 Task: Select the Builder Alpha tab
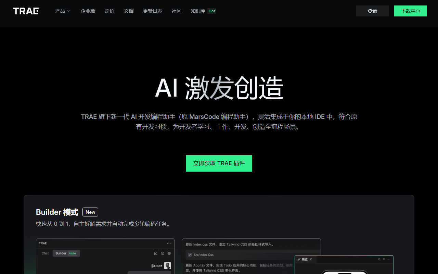66,253
